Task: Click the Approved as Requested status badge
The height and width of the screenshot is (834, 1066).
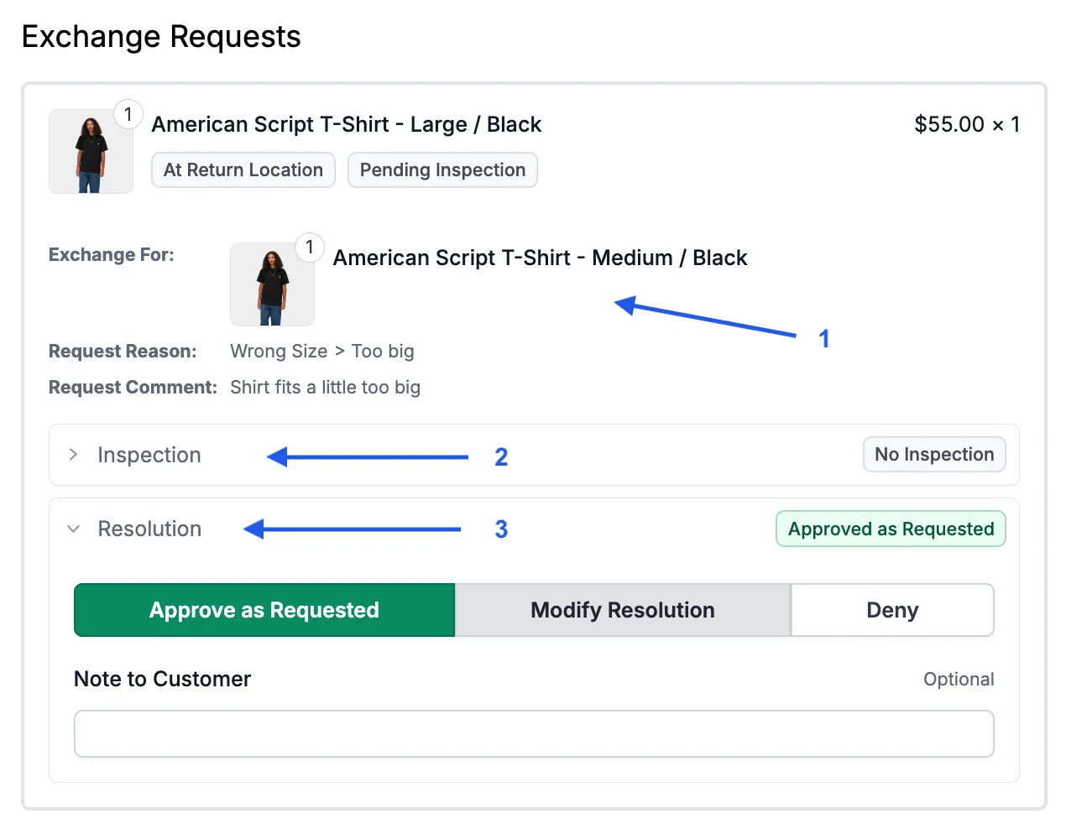Action: pos(890,529)
